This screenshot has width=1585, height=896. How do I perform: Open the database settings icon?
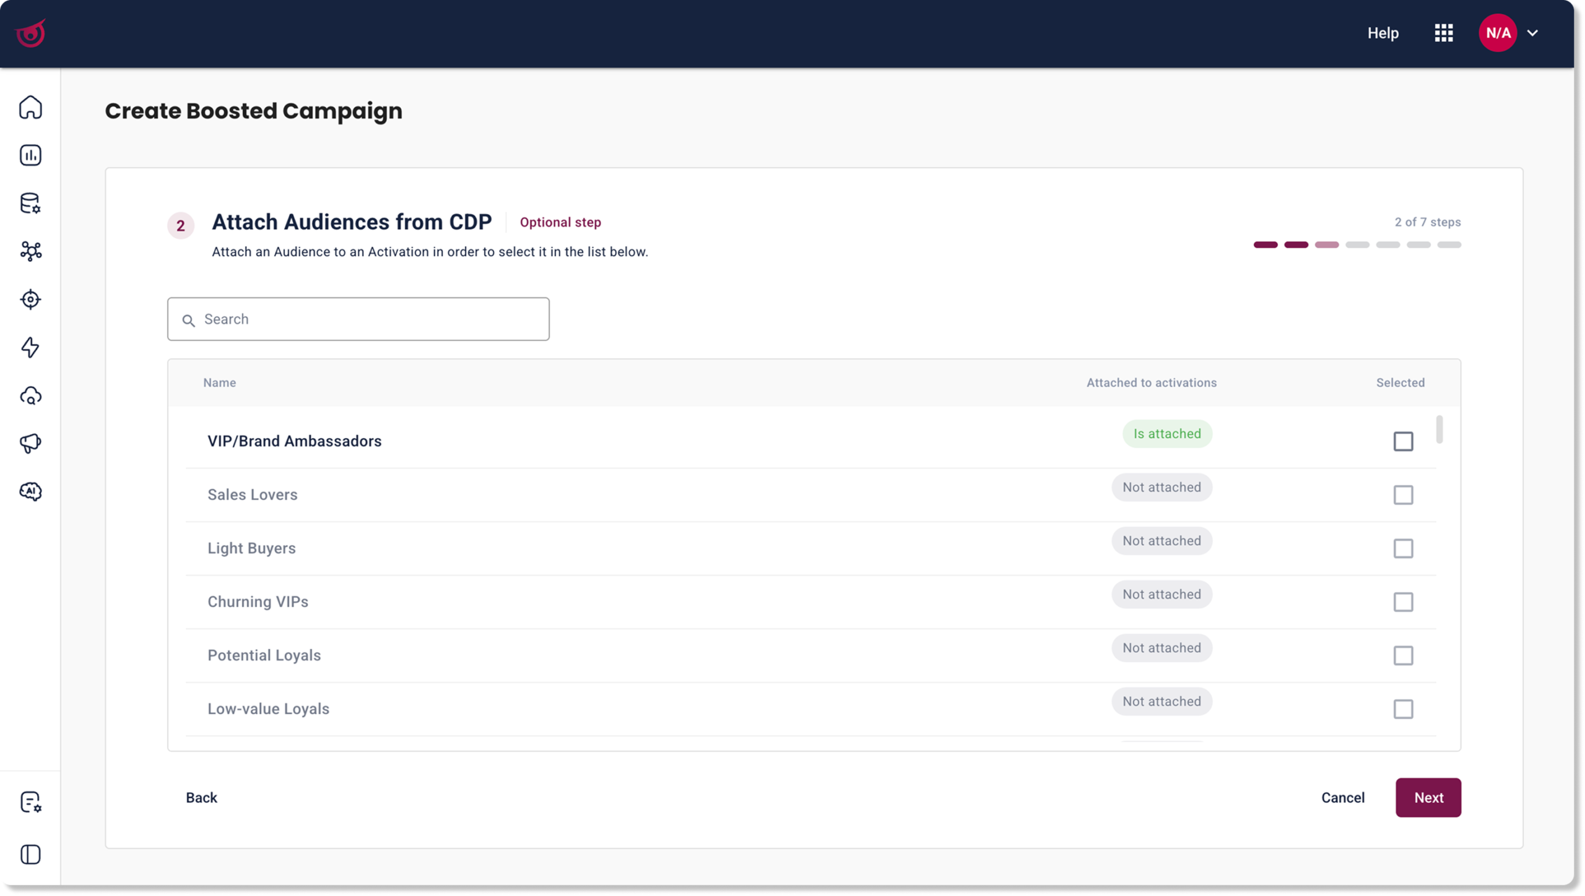pyautogui.click(x=30, y=203)
